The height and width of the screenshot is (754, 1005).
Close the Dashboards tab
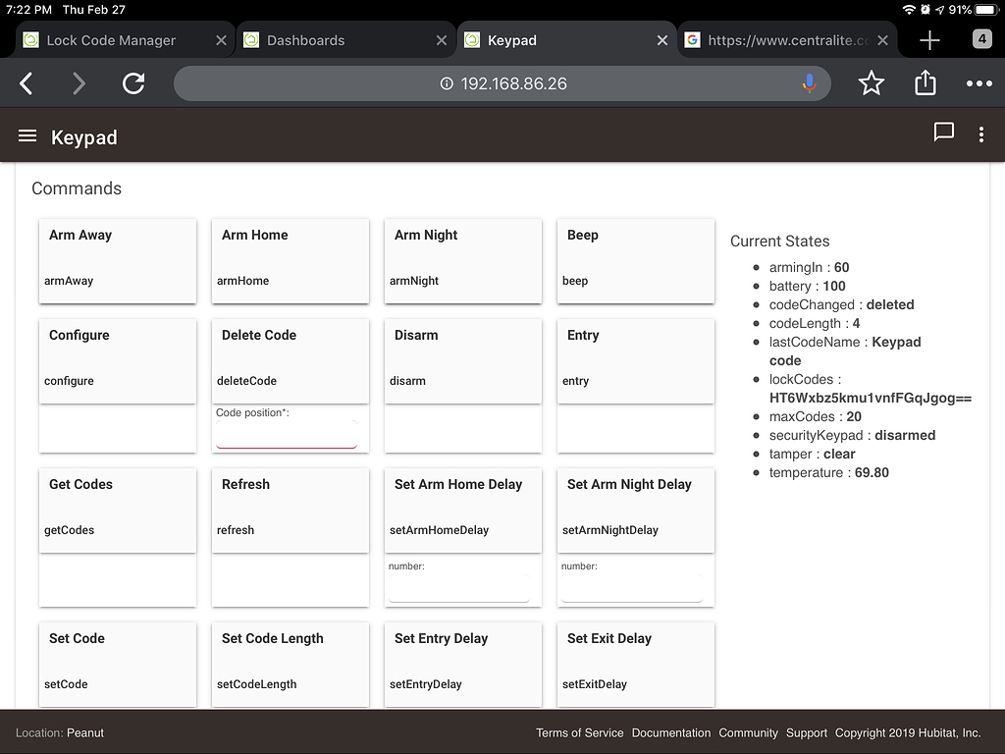point(442,40)
